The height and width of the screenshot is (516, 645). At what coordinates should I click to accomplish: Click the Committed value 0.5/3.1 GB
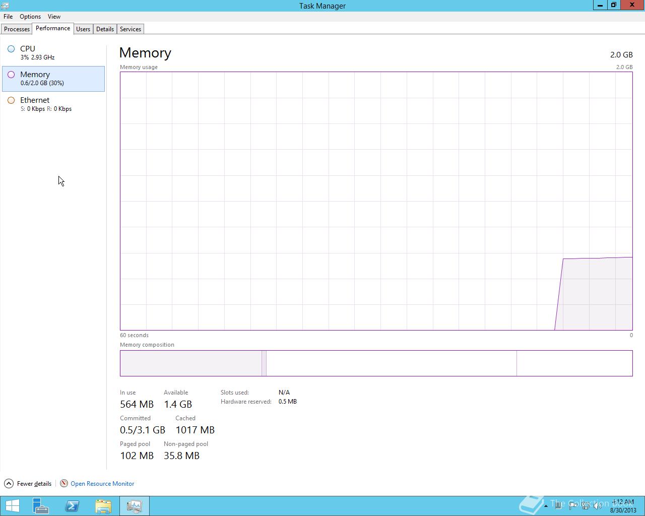click(x=143, y=430)
